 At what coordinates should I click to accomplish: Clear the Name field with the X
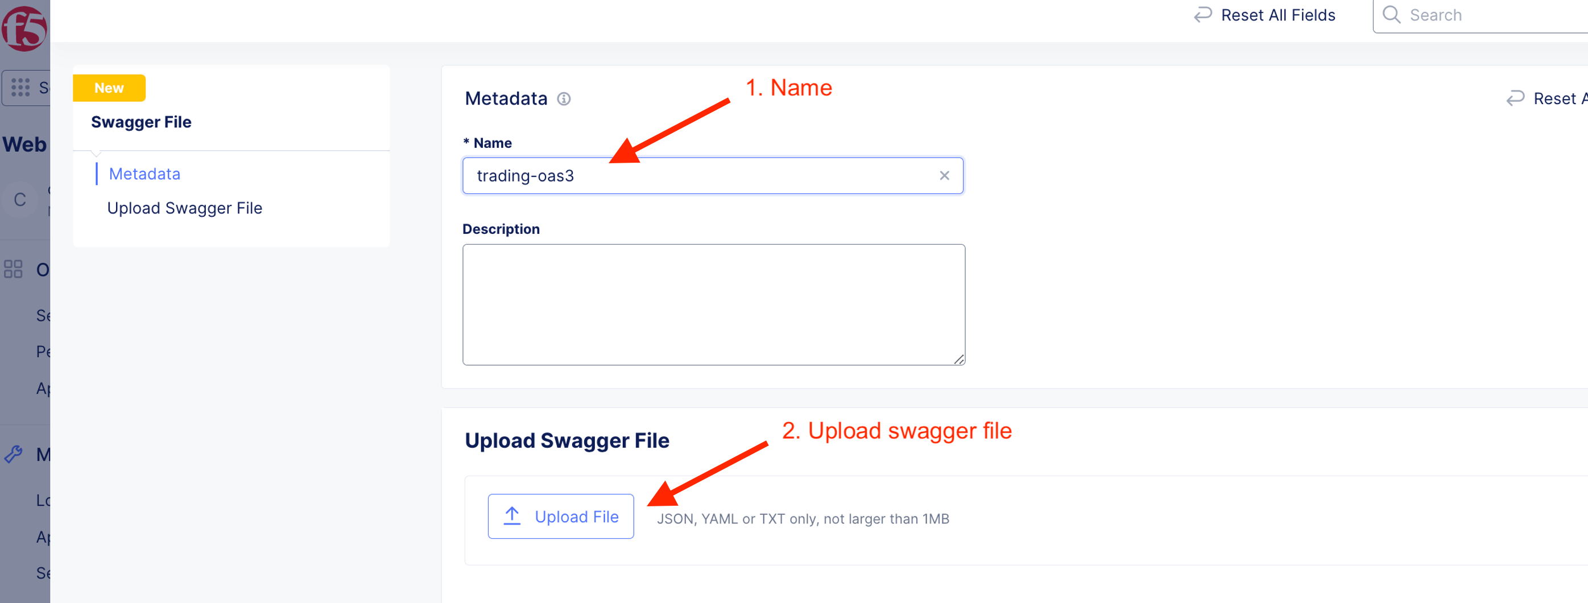pos(944,176)
